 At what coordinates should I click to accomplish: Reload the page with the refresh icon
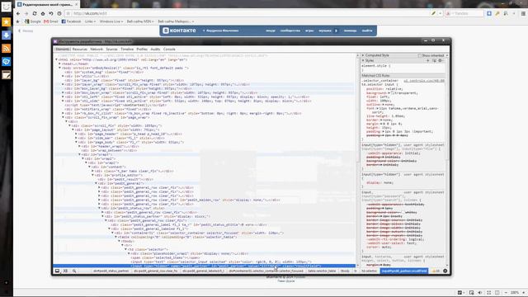coord(35,13)
